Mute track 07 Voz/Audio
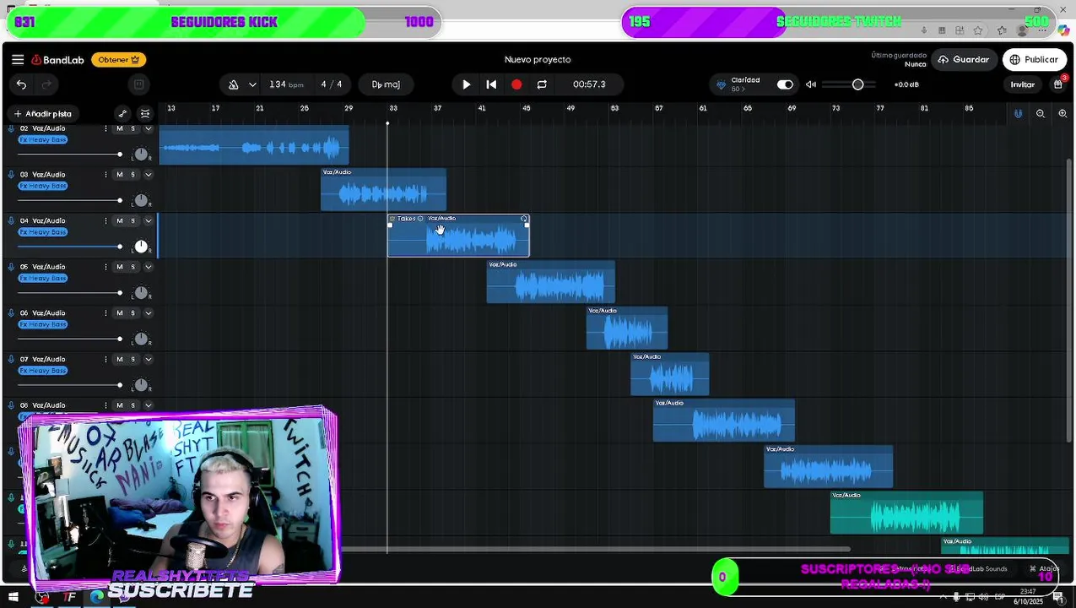This screenshot has width=1076, height=608. click(119, 360)
